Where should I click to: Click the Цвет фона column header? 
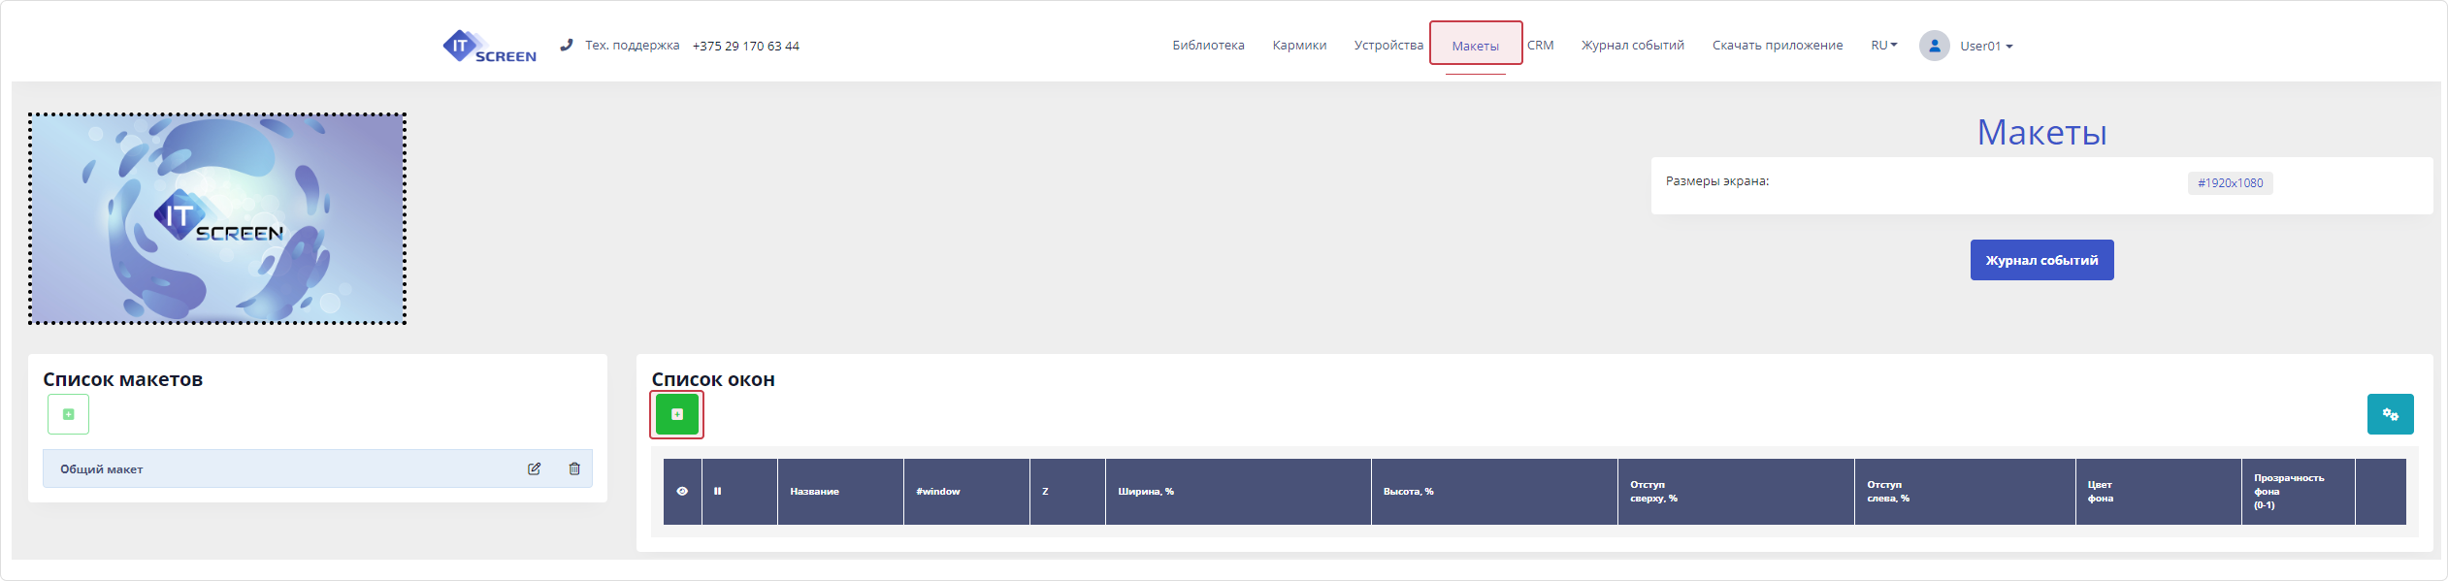click(2101, 492)
